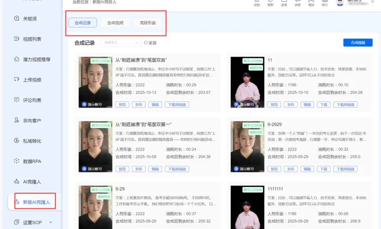Open thumbnail of the 9-2929 video
This screenshot has width=381, height=229.
[x=247, y=147]
